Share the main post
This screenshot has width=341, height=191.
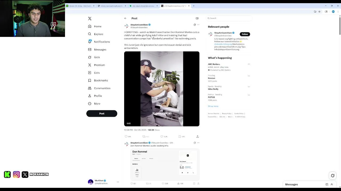198,136
